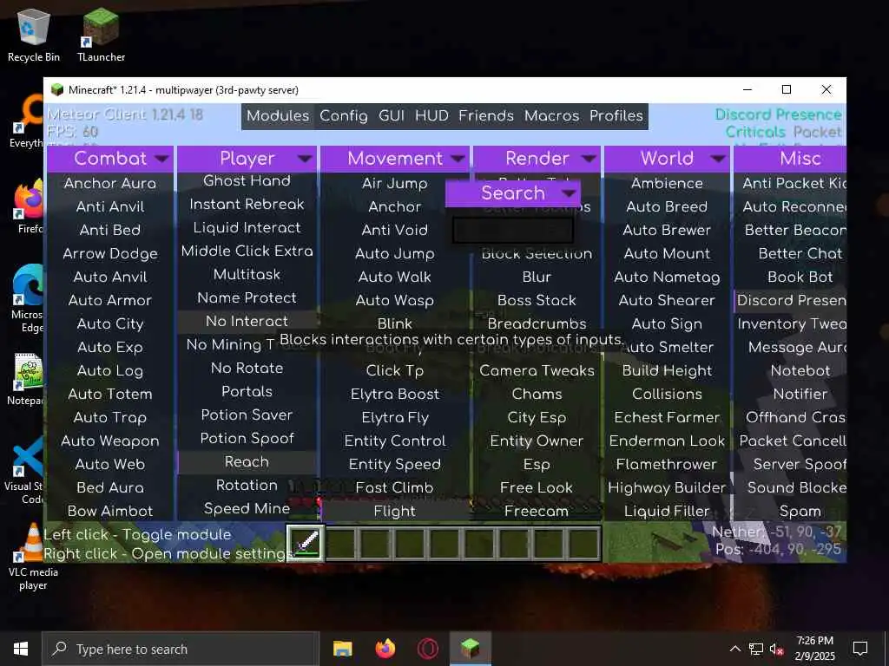Toggle the Flamethrower module
The width and height of the screenshot is (889, 666).
coord(667,465)
